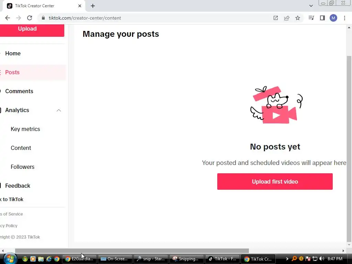Open the folder icon in quick launch

tap(41, 259)
